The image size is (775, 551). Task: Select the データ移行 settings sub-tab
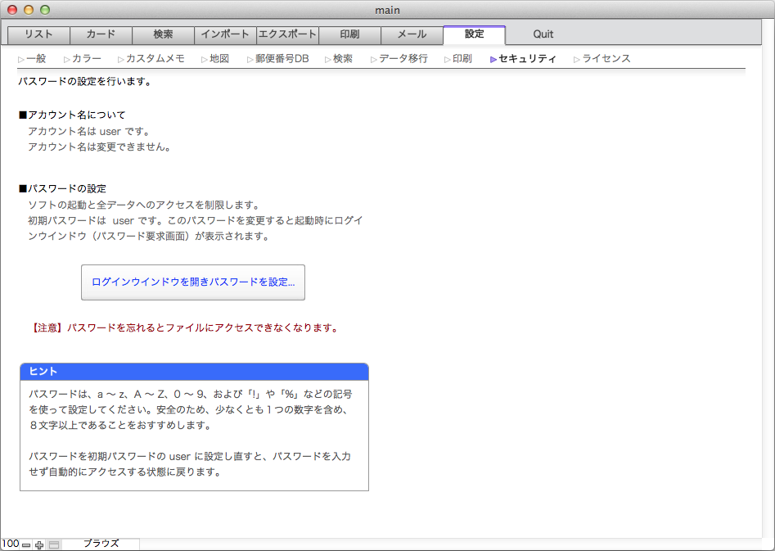coord(403,59)
